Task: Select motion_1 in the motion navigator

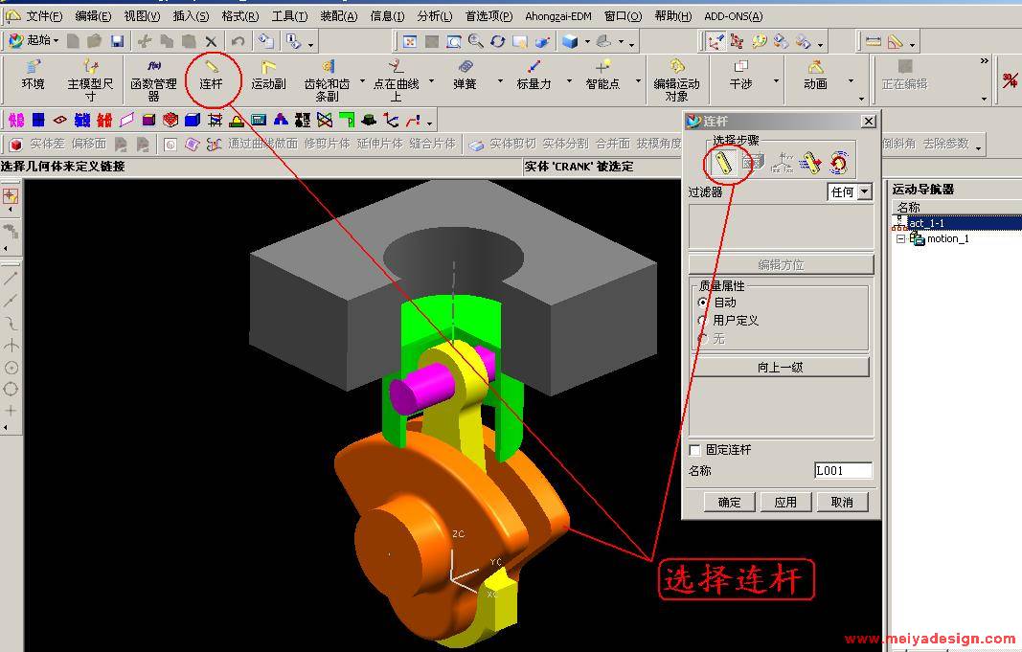Action: click(948, 239)
